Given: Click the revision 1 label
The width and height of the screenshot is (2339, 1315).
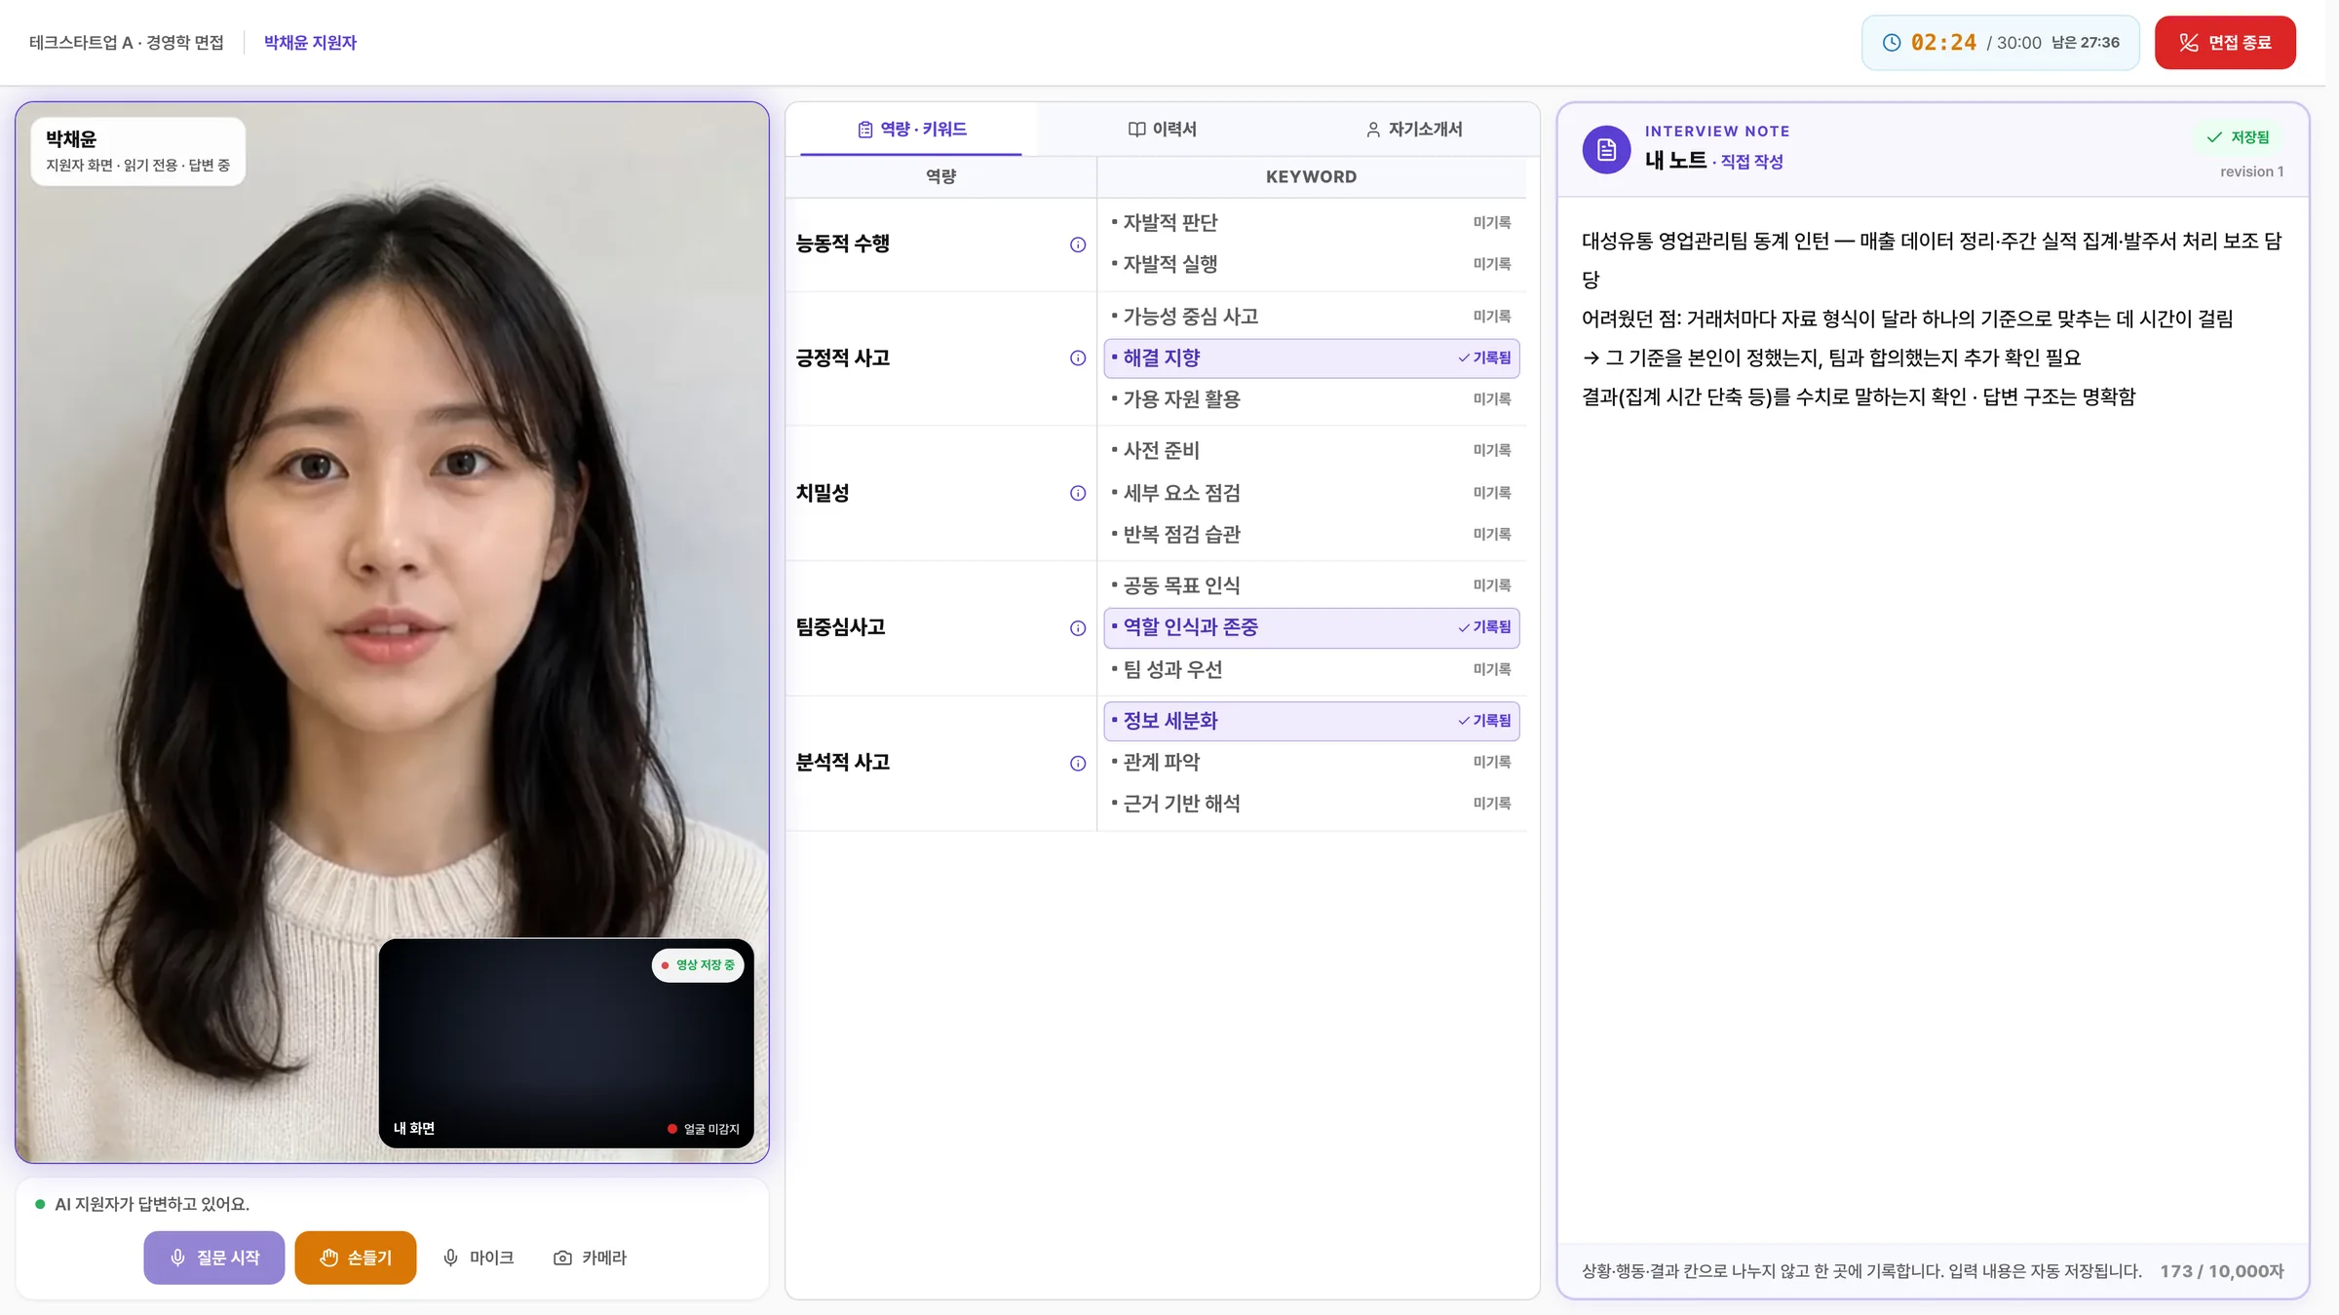Looking at the screenshot, I should [2251, 172].
